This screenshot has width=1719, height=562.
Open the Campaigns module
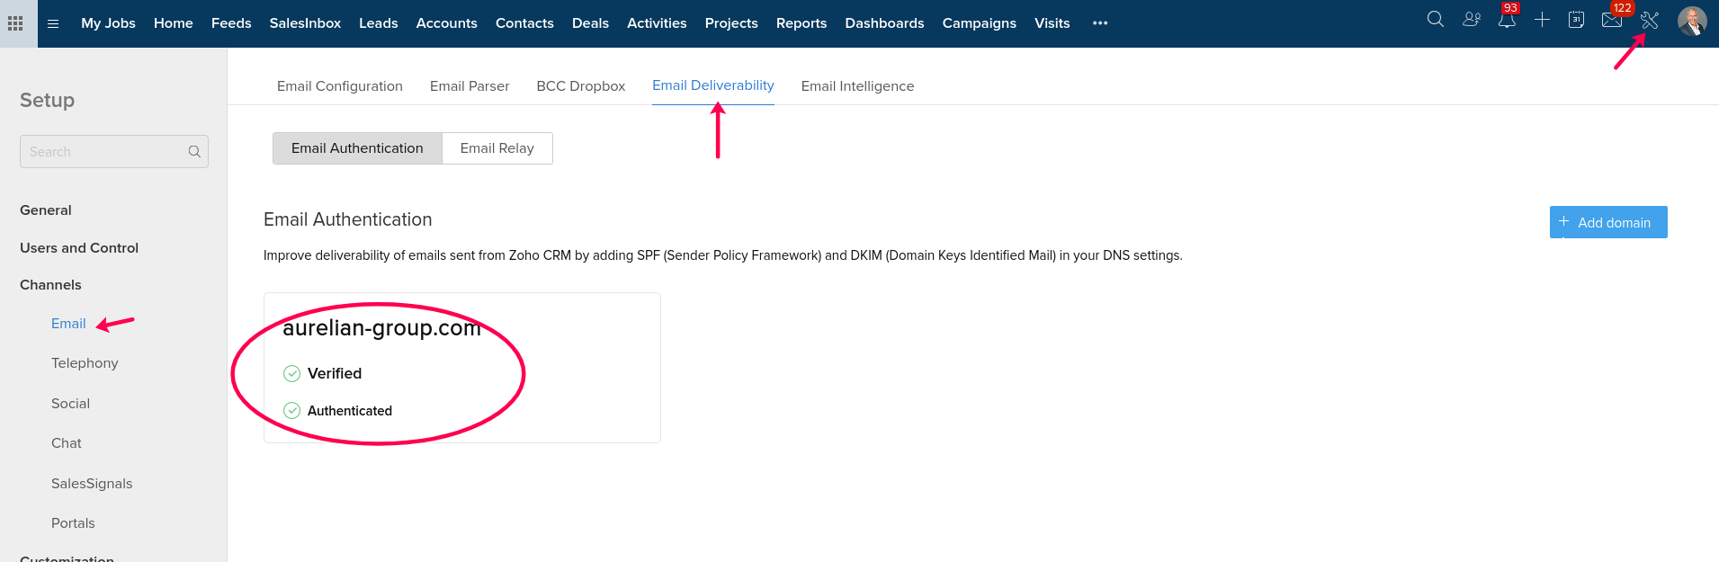click(980, 23)
